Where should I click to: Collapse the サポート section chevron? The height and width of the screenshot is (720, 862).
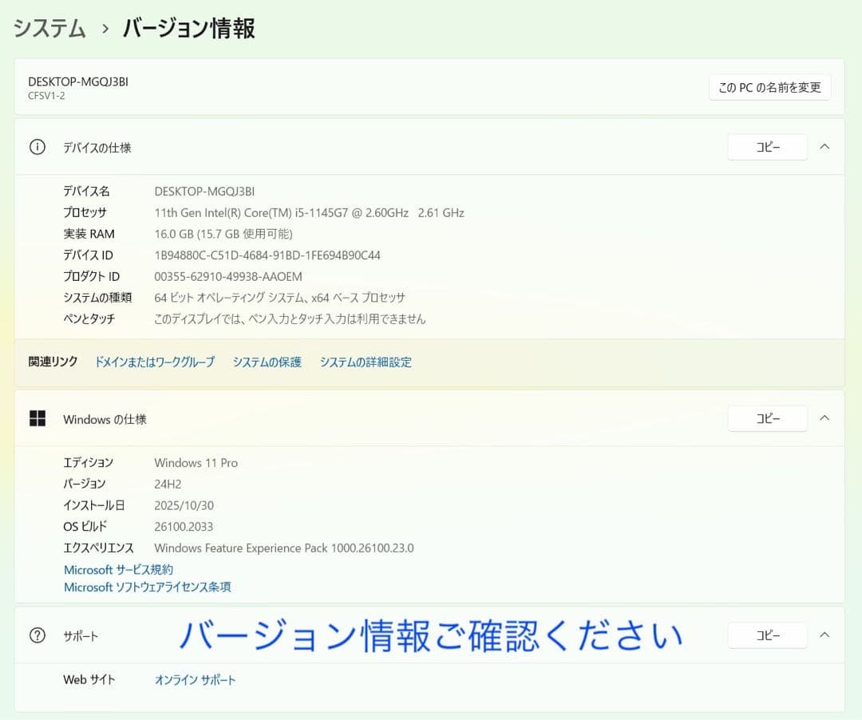pyautogui.click(x=824, y=635)
